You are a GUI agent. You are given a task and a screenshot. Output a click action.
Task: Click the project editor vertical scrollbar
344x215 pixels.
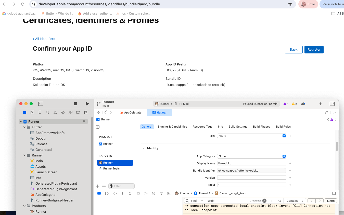[x=337, y=146]
